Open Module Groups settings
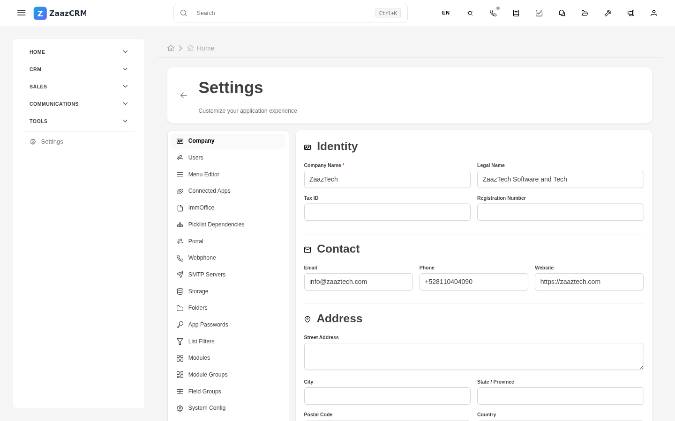Screen dimensions: 675x421 click(x=228, y=375)
